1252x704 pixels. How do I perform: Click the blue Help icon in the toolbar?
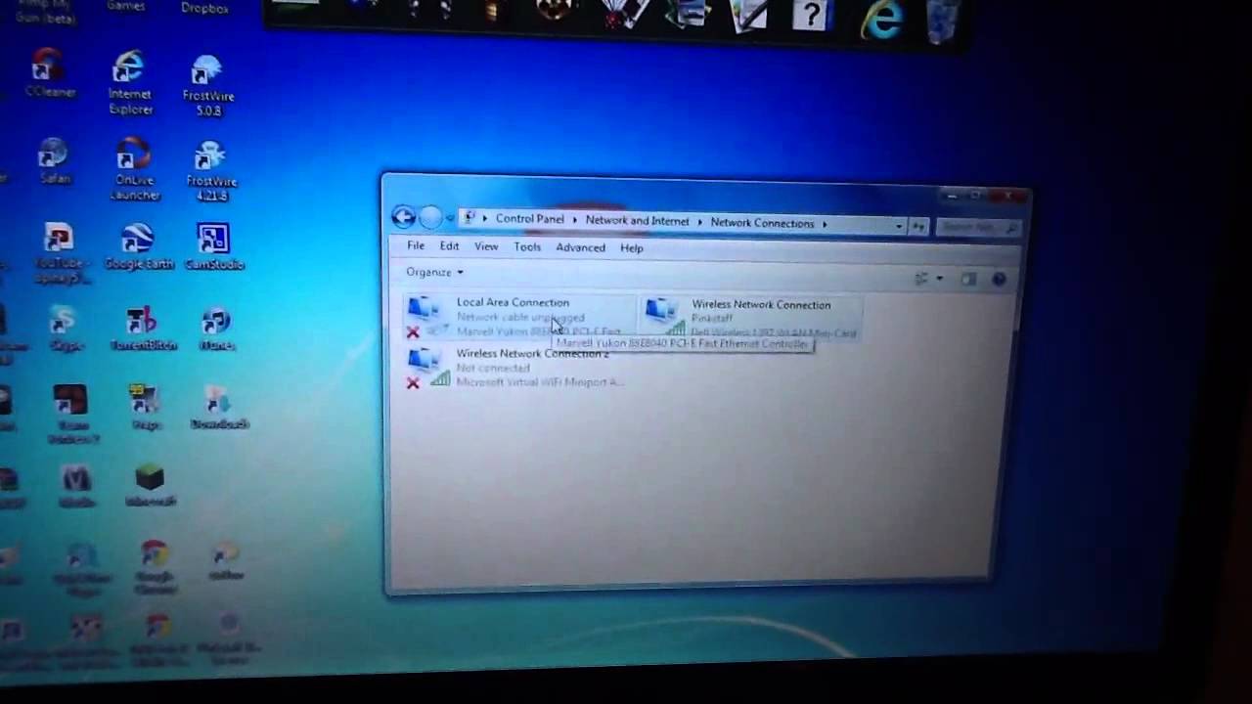point(999,280)
